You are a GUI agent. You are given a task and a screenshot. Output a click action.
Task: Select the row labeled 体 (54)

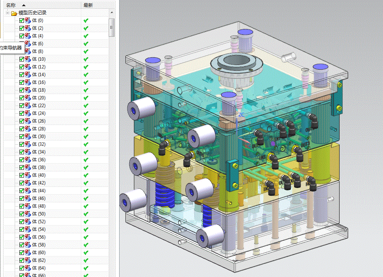pos(56,229)
